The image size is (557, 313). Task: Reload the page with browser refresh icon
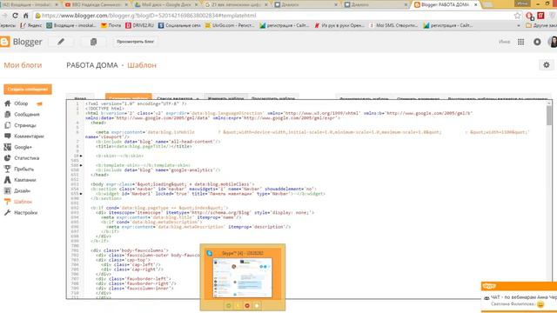(x=15, y=16)
